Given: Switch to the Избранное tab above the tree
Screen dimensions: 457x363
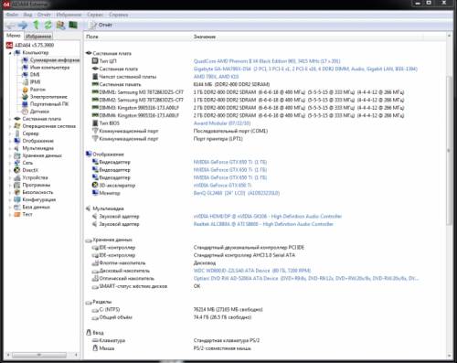Looking at the screenshot, I should pos(38,36).
